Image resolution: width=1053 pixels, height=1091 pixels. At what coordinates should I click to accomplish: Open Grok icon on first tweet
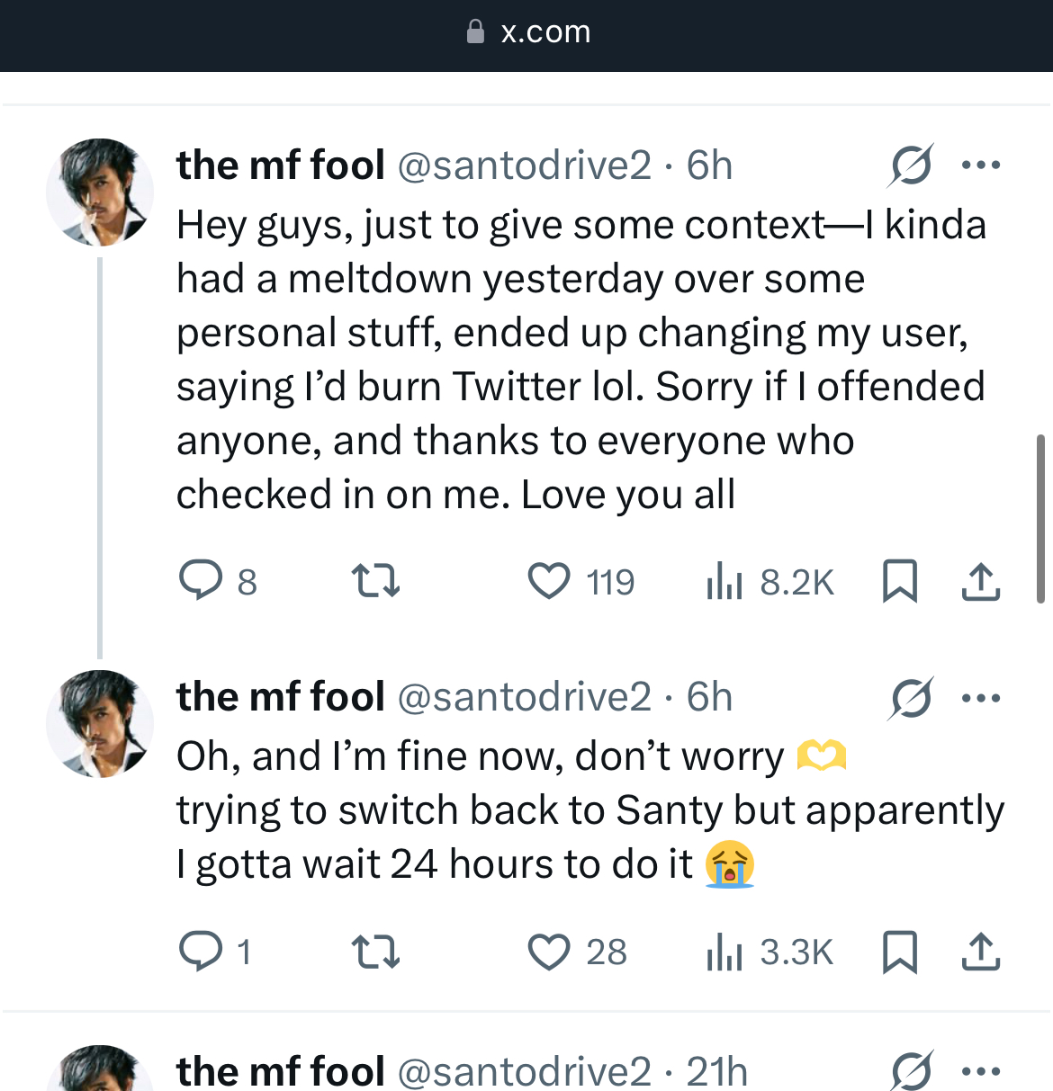coord(911,165)
